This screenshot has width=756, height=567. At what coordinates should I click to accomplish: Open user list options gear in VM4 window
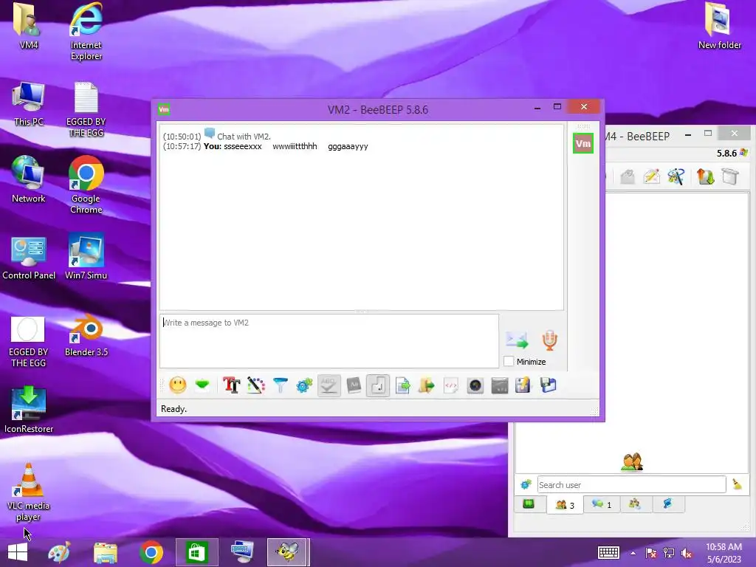tap(526, 484)
